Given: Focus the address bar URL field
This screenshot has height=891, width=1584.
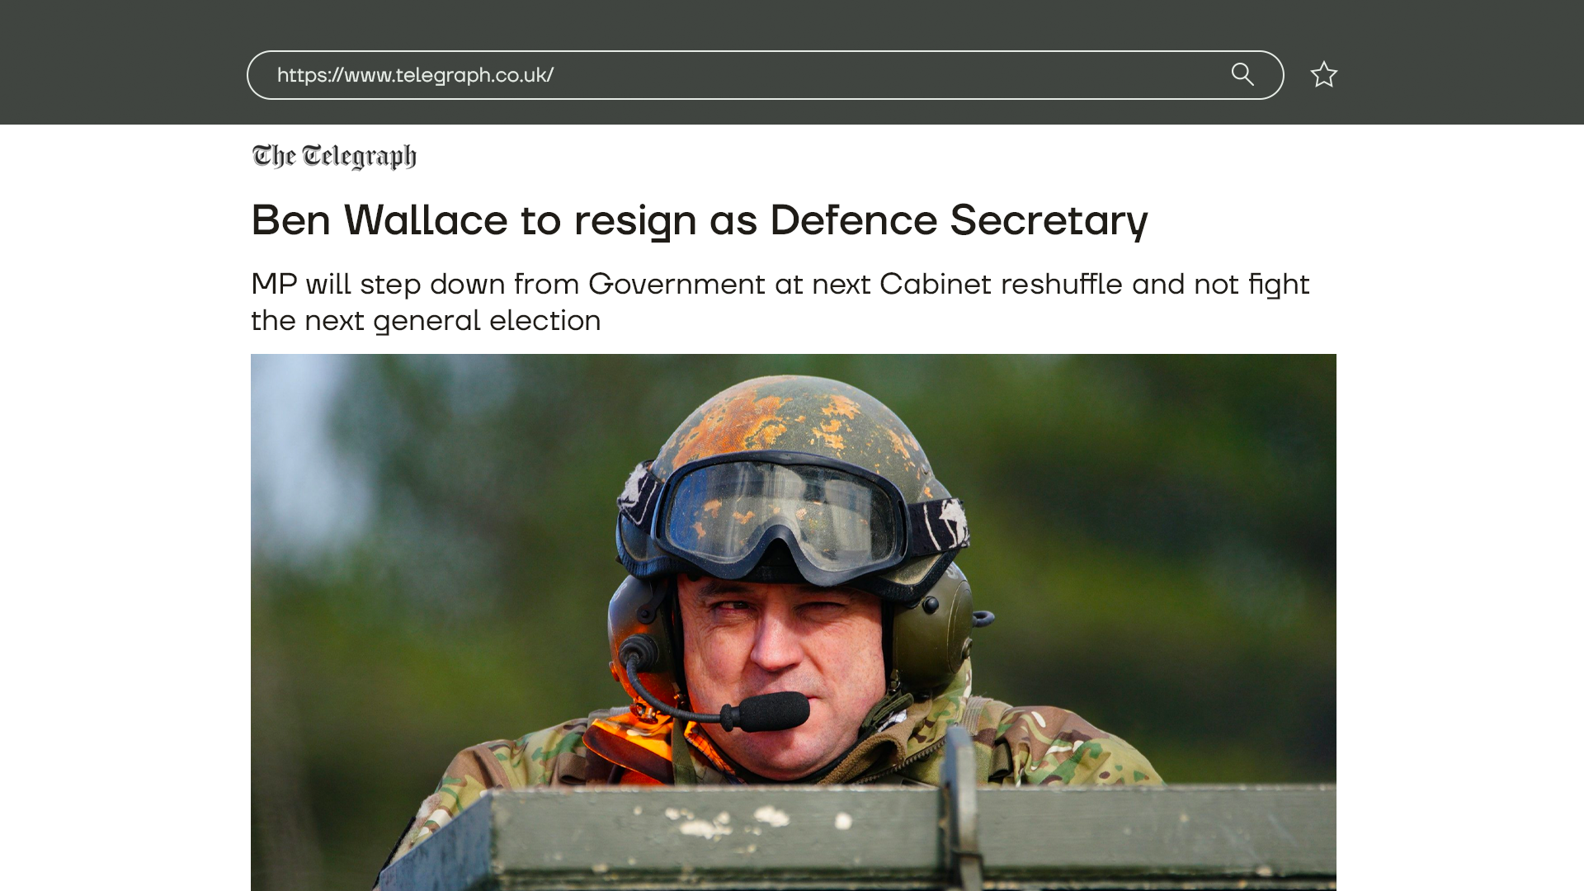Looking at the screenshot, I should 765,75.
